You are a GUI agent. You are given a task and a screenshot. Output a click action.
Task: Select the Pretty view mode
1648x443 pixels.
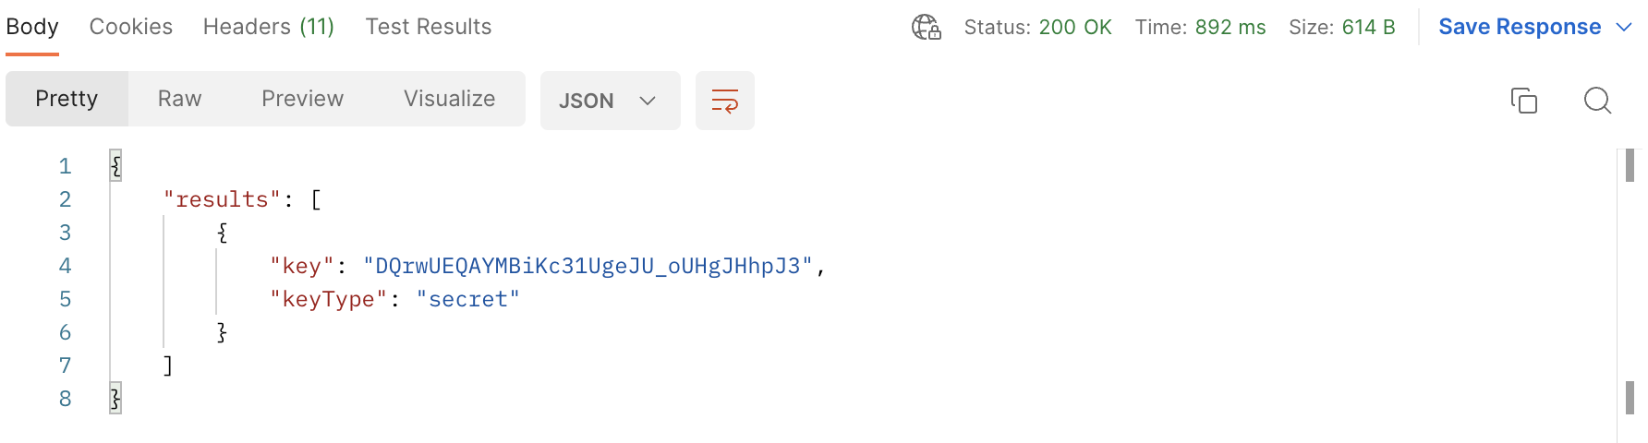[x=67, y=99]
